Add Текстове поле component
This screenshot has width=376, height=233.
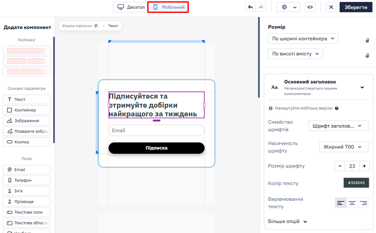point(27,212)
